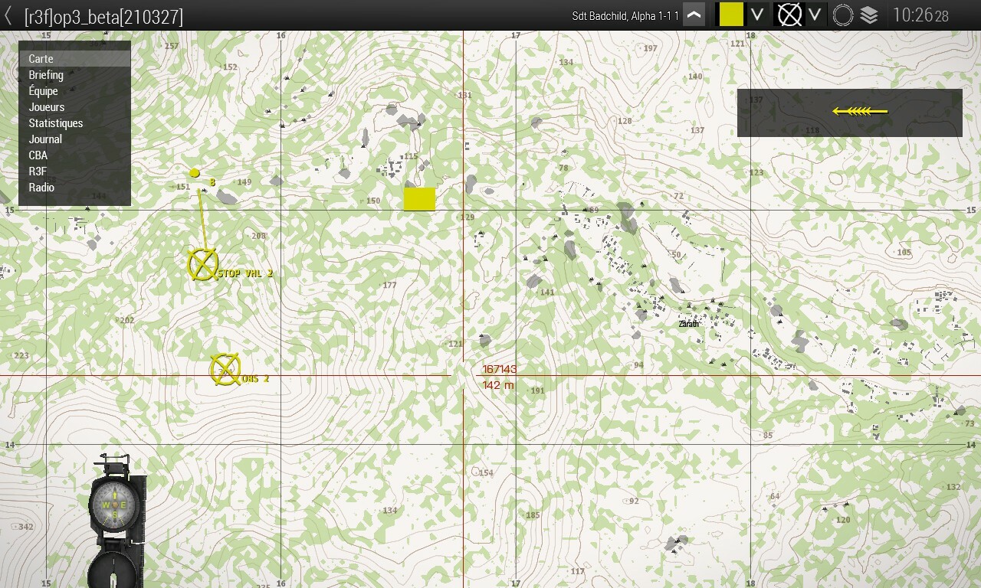Viewport: 981px width, 588px height.
Task: Click the yellow arrow marker
Action: [860, 112]
